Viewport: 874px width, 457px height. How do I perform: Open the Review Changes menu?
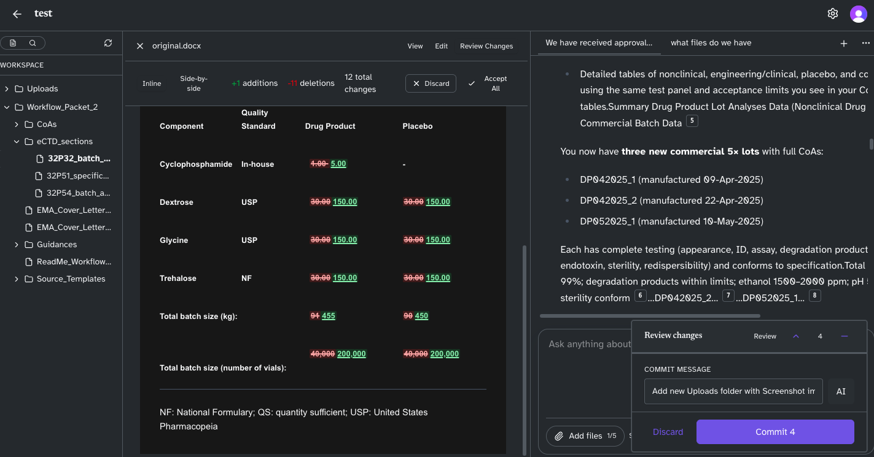coord(486,46)
